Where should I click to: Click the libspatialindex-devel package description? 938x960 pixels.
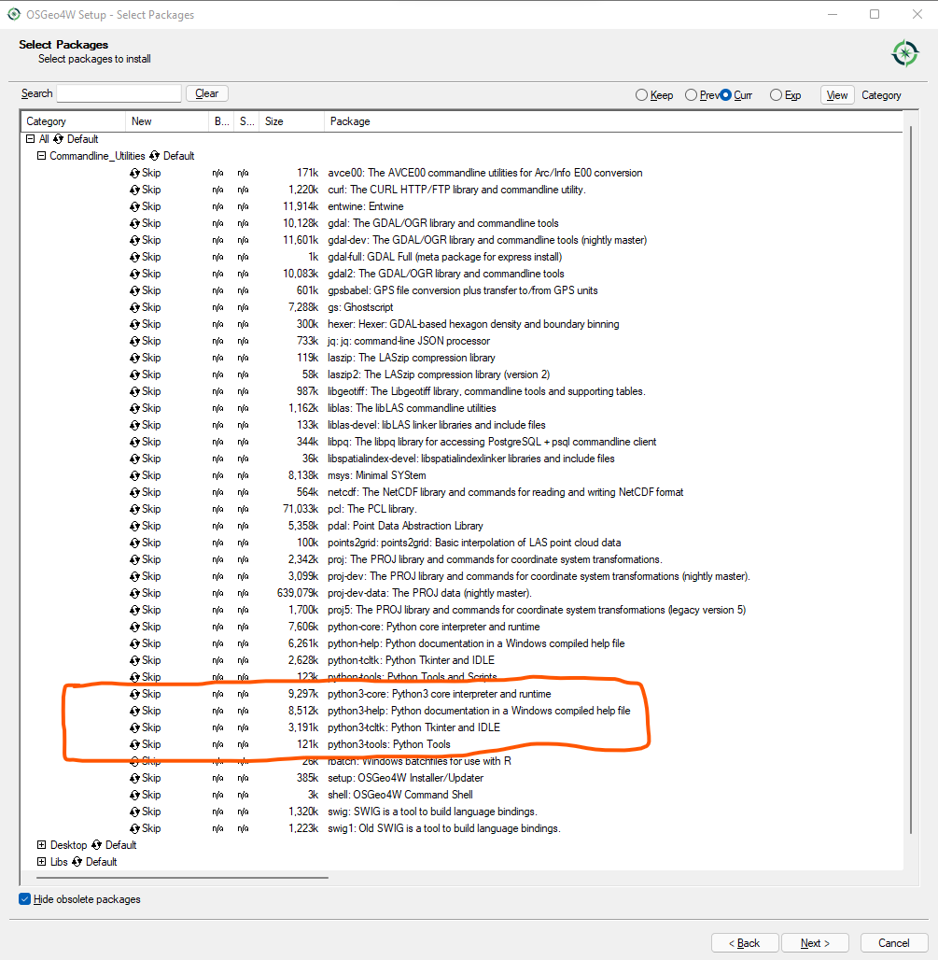click(471, 459)
